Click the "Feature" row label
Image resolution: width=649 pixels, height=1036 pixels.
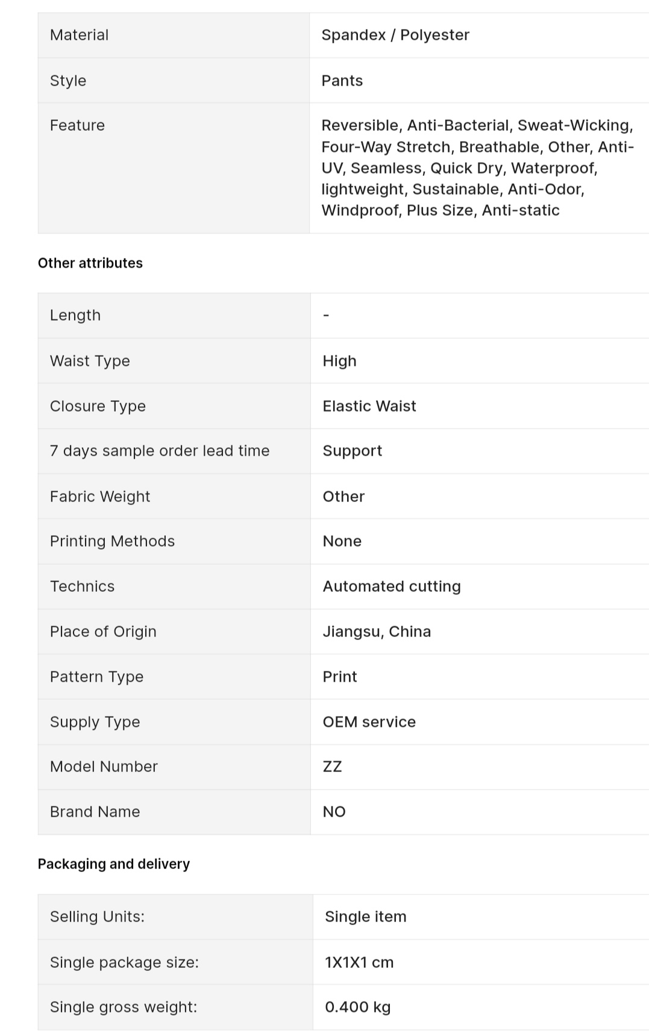tap(78, 125)
